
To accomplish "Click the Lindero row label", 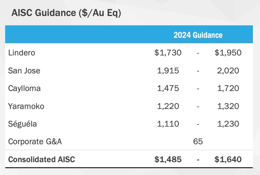I will (x=22, y=53).
